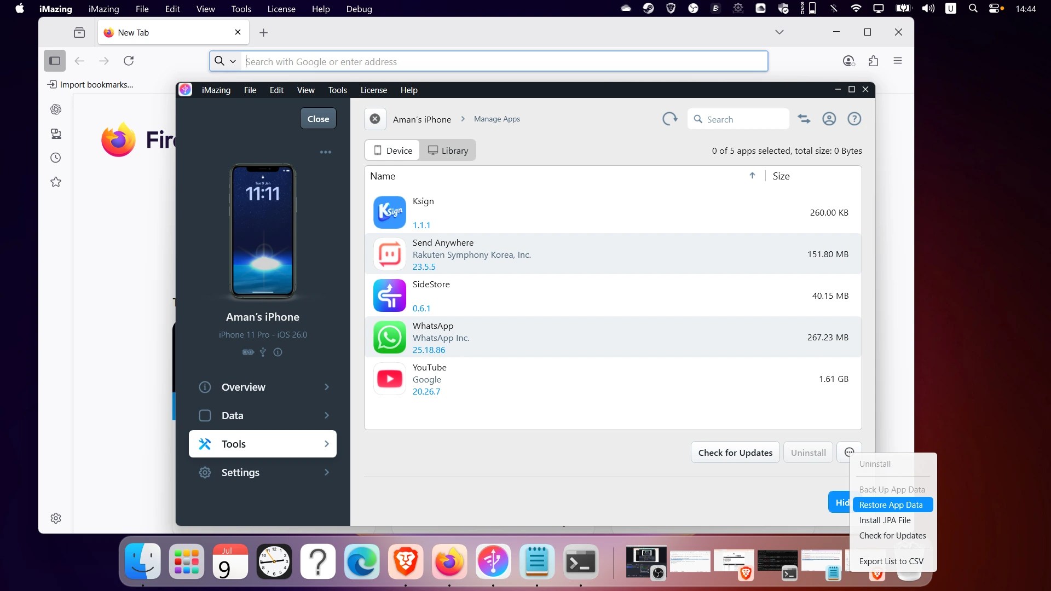1051x591 pixels.
Task: Select Install .IPA File from context menu
Action: pyautogui.click(x=885, y=520)
